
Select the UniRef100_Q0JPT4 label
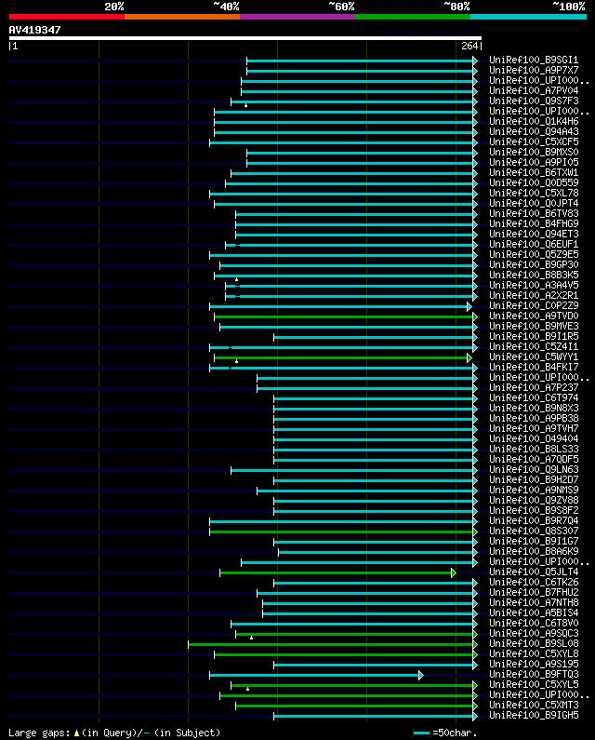point(534,204)
